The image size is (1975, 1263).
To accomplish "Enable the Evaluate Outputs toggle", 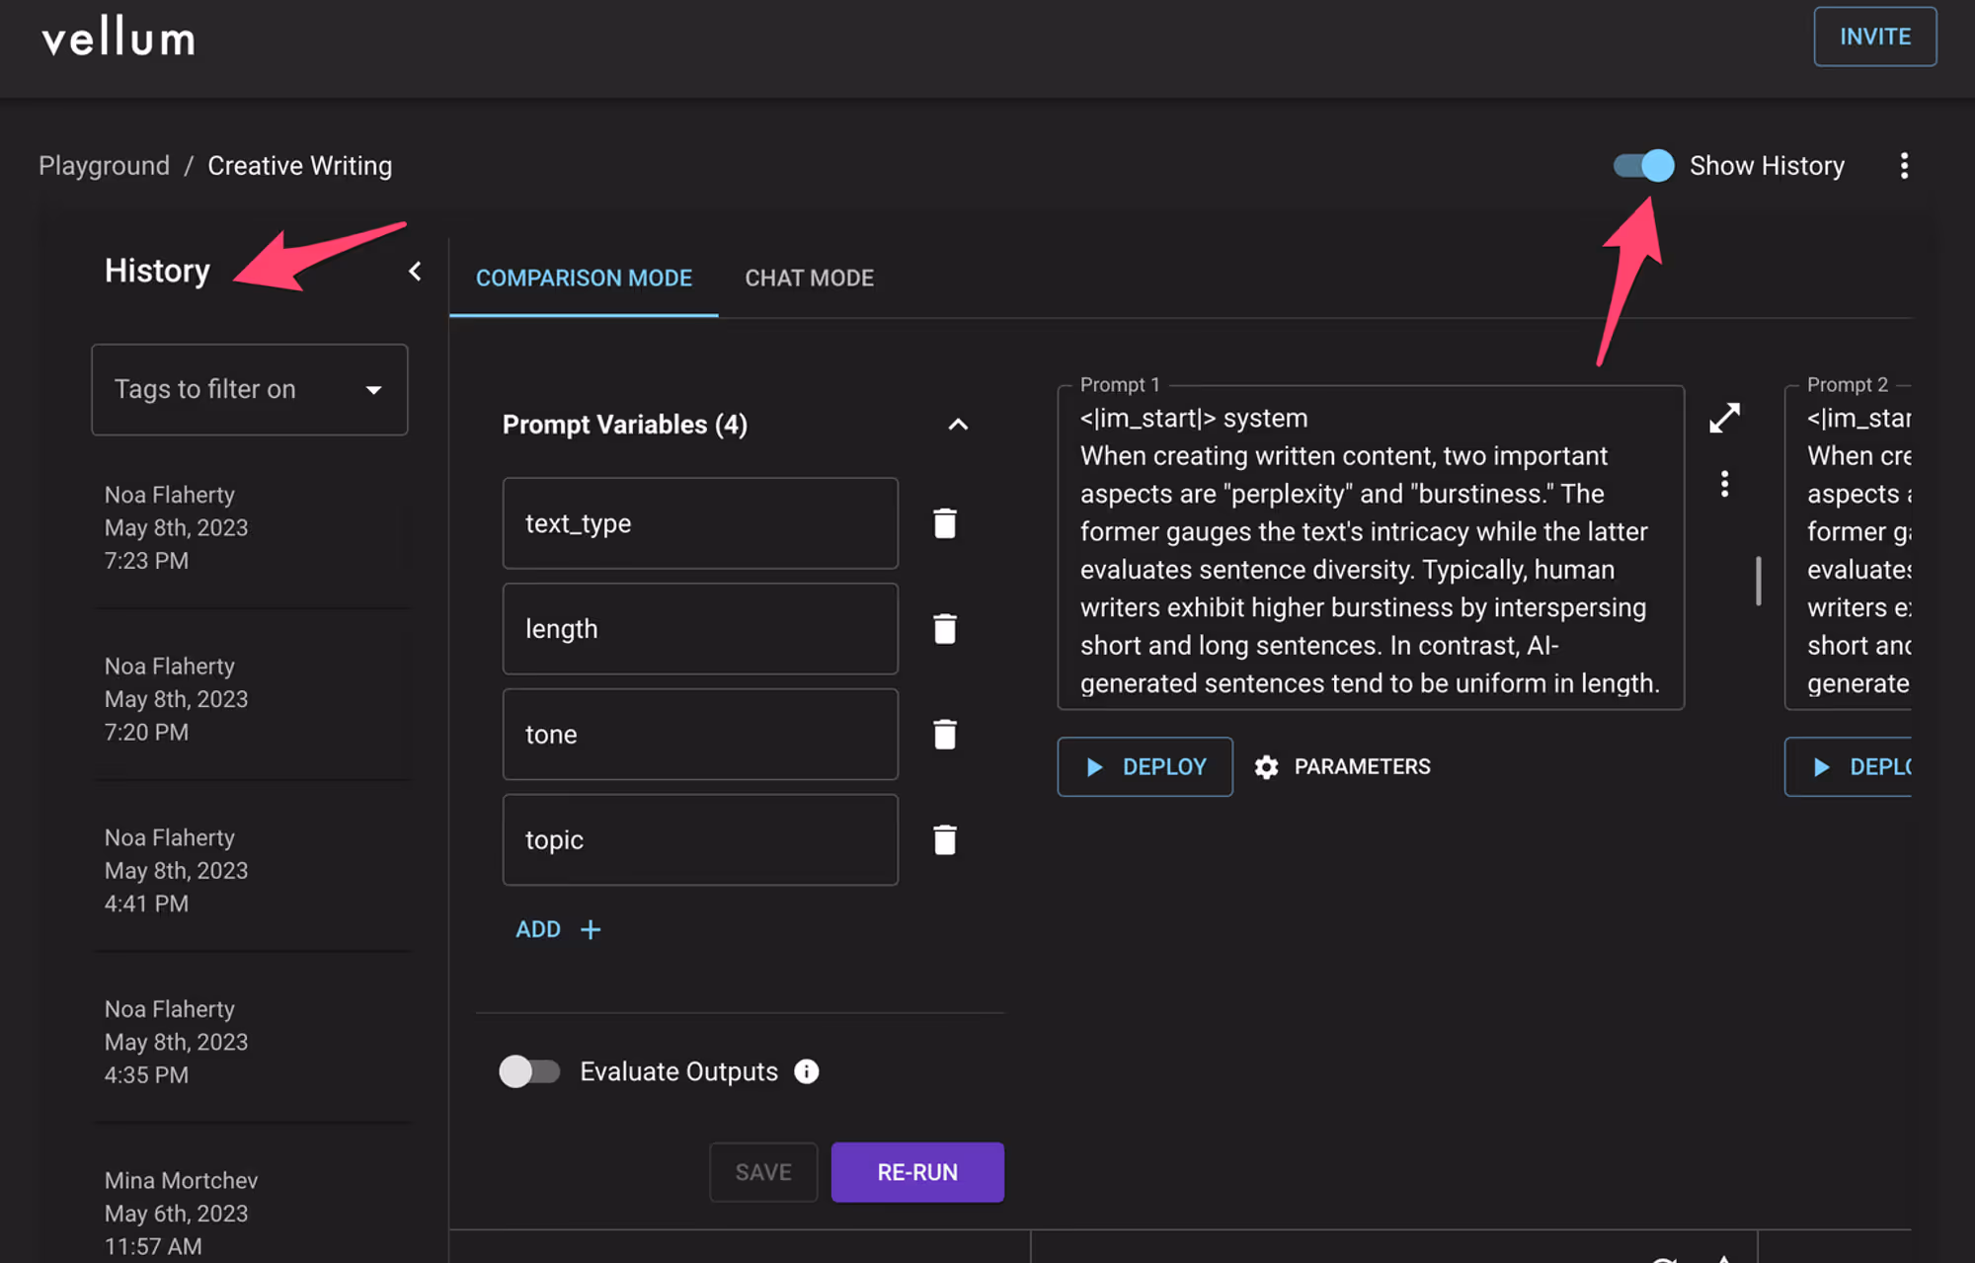I will pos(529,1071).
